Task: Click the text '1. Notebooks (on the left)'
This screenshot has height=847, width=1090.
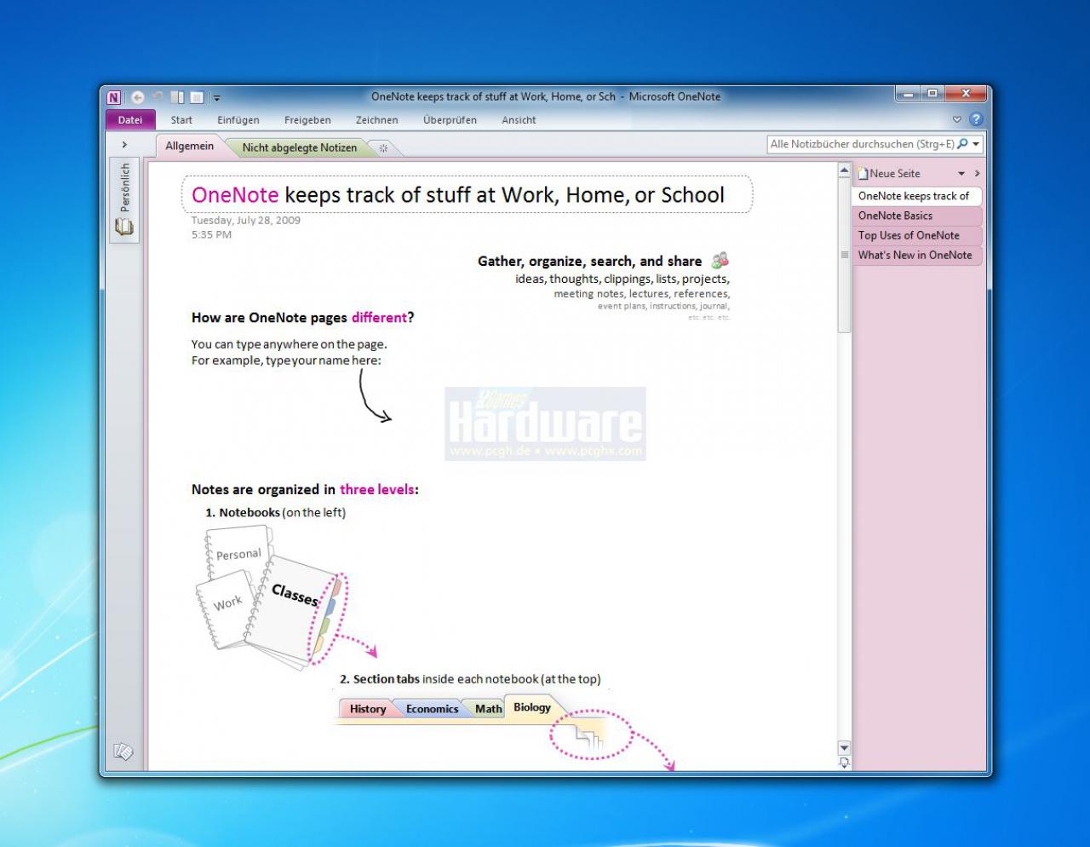Action: (x=275, y=512)
